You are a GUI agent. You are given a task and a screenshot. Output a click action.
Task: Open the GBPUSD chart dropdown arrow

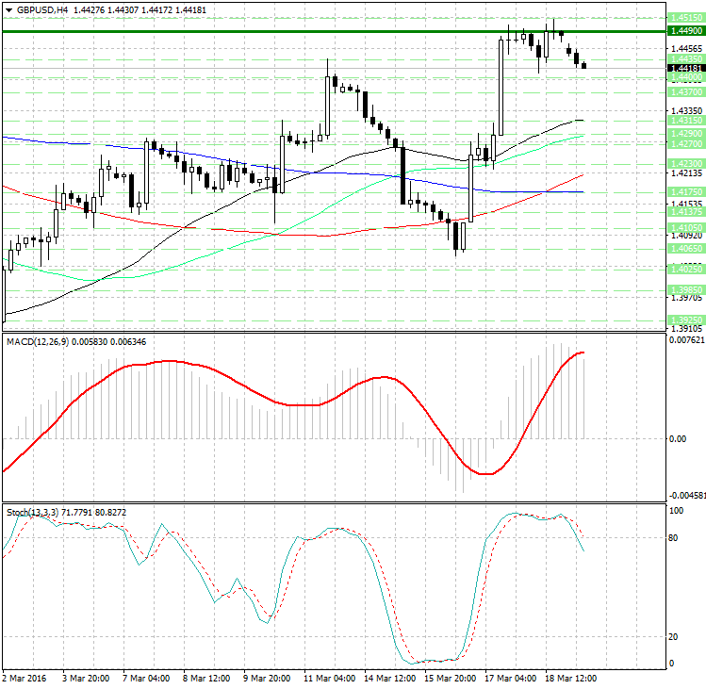click(9, 10)
